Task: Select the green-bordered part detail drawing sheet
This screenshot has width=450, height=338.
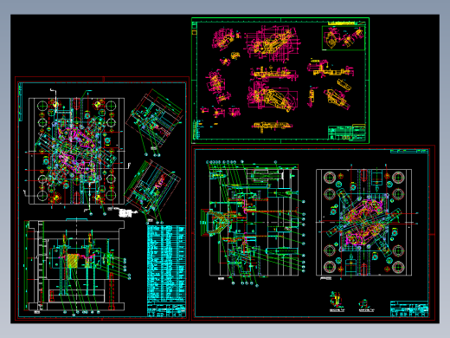Action: click(x=280, y=81)
